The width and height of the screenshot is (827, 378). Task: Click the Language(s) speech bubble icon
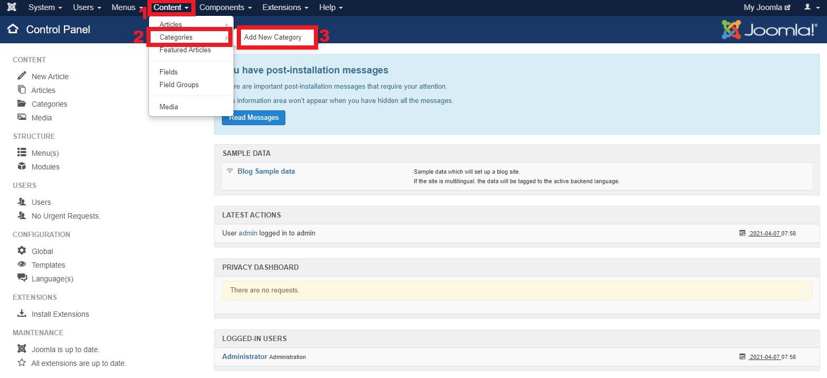(21, 278)
